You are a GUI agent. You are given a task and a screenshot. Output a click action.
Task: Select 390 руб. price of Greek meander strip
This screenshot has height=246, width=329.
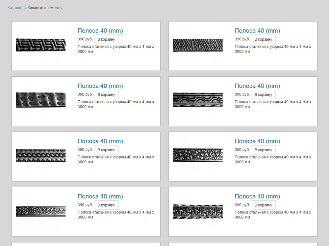pos(85,39)
